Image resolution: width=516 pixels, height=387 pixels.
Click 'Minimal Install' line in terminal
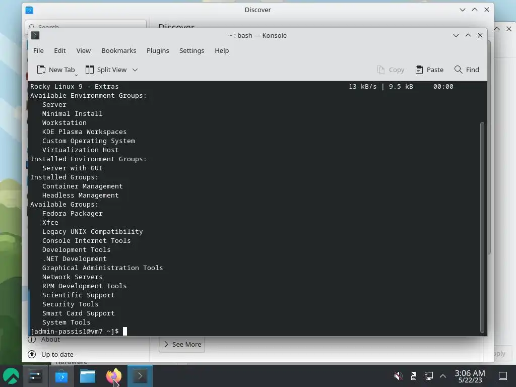tap(73, 113)
